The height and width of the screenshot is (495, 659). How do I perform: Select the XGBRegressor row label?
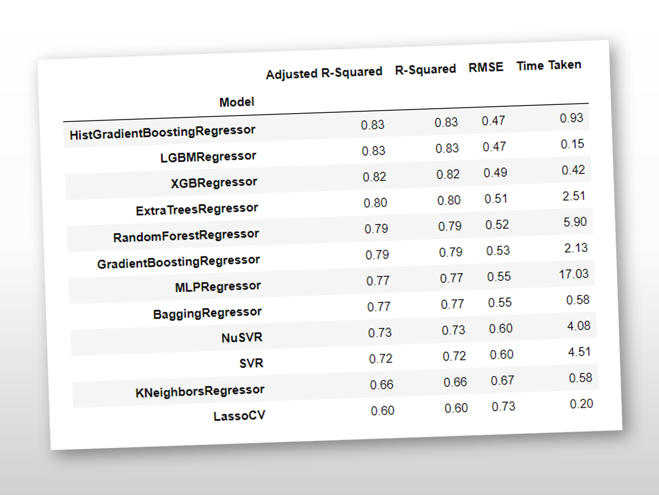coord(214,183)
